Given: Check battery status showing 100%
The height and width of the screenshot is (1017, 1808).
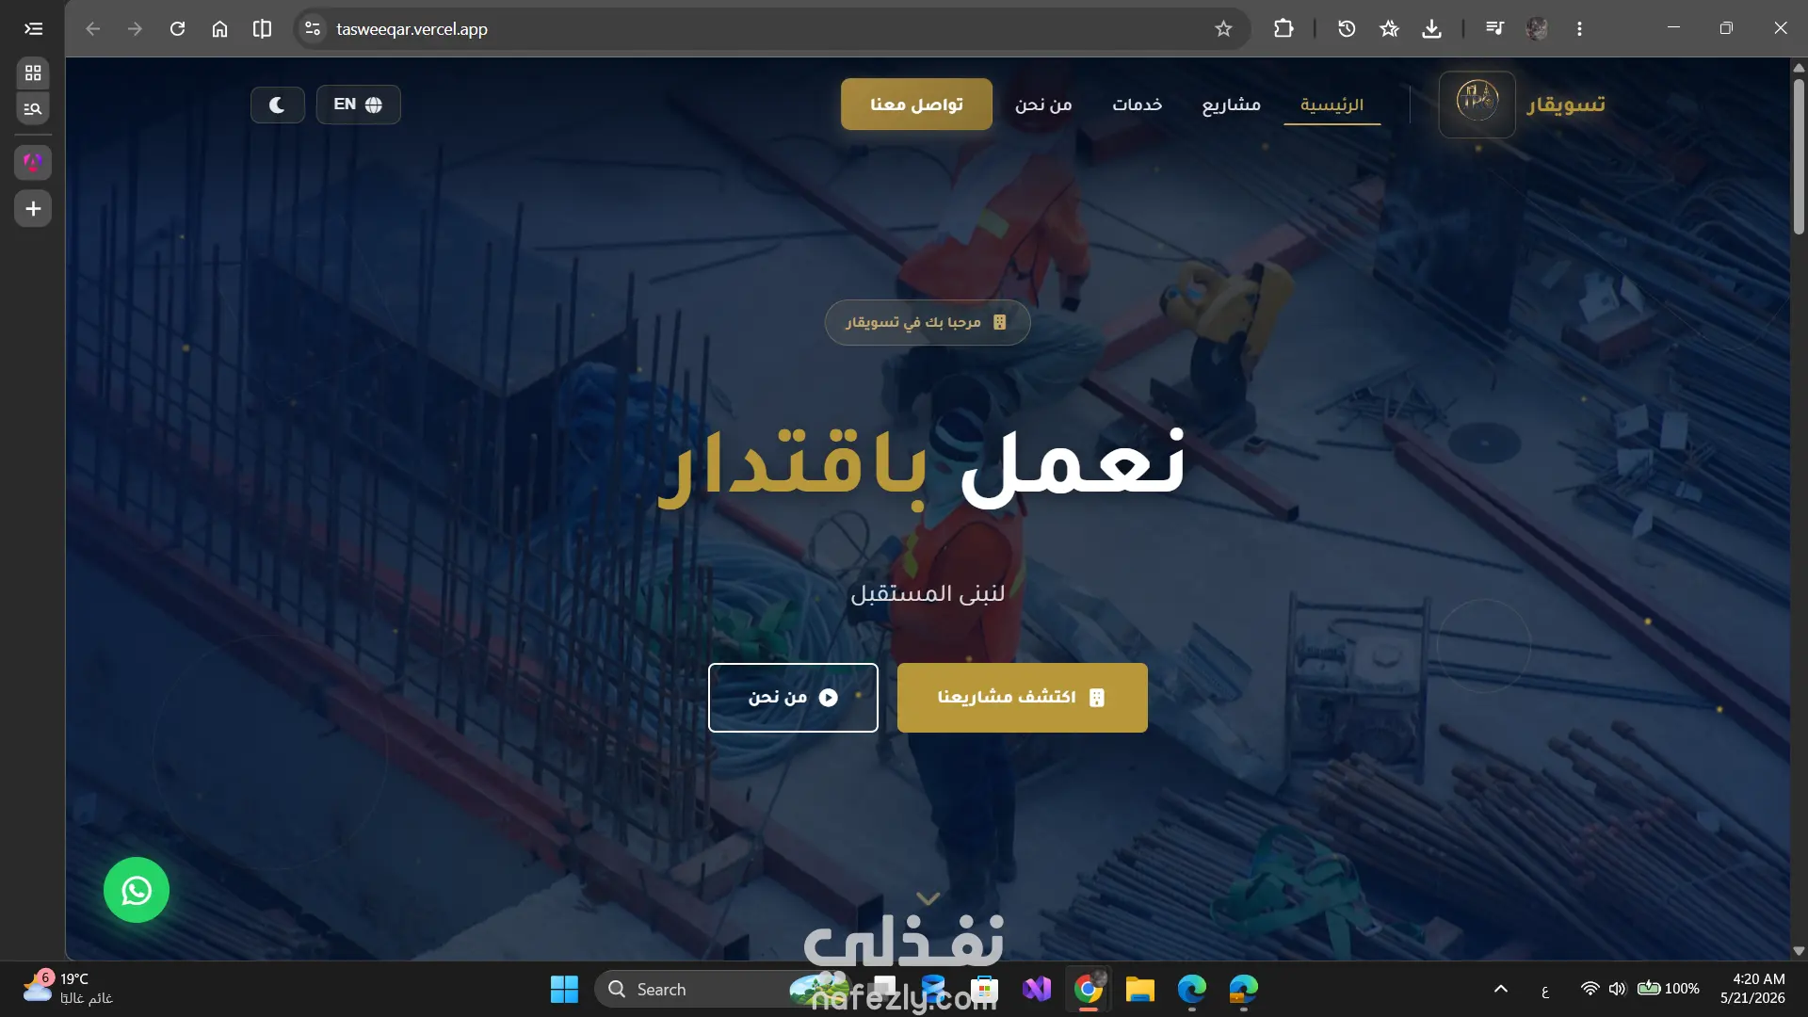Looking at the screenshot, I should click(x=1668, y=989).
